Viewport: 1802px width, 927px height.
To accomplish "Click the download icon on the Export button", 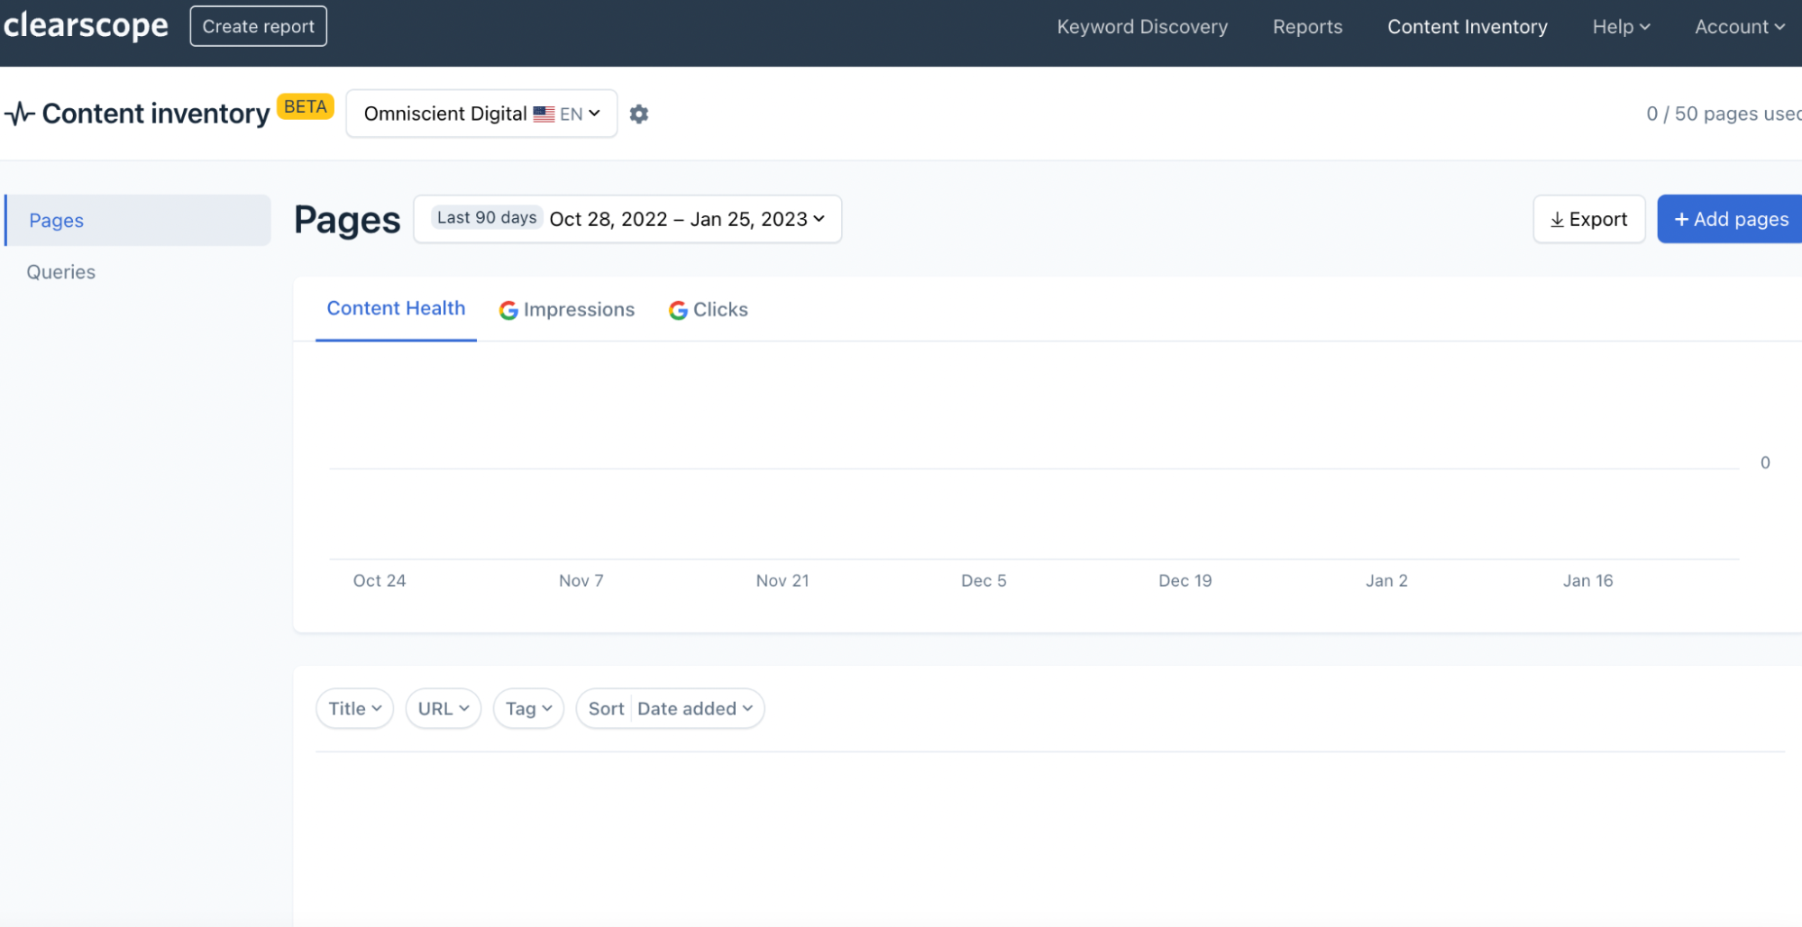I will tap(1557, 219).
